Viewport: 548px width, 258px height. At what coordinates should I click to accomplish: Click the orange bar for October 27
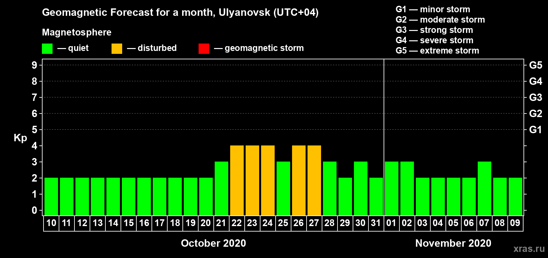[314, 181]
